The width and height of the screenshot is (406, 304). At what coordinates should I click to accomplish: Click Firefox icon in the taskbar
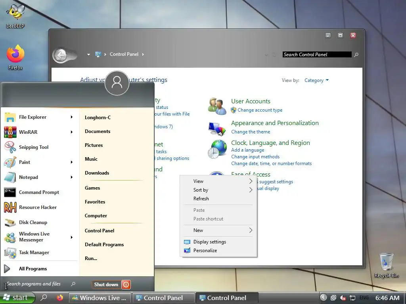(x=60, y=298)
